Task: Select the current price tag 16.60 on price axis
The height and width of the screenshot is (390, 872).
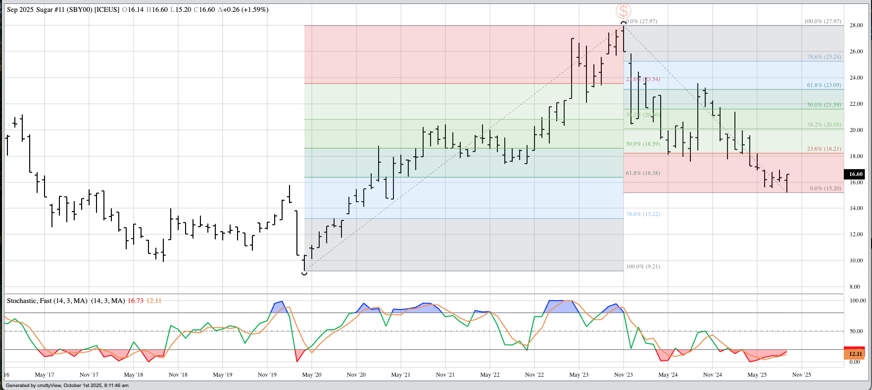Action: point(856,174)
